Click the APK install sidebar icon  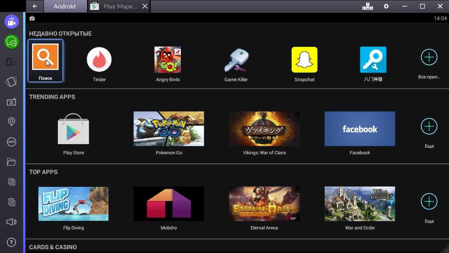click(x=12, y=142)
